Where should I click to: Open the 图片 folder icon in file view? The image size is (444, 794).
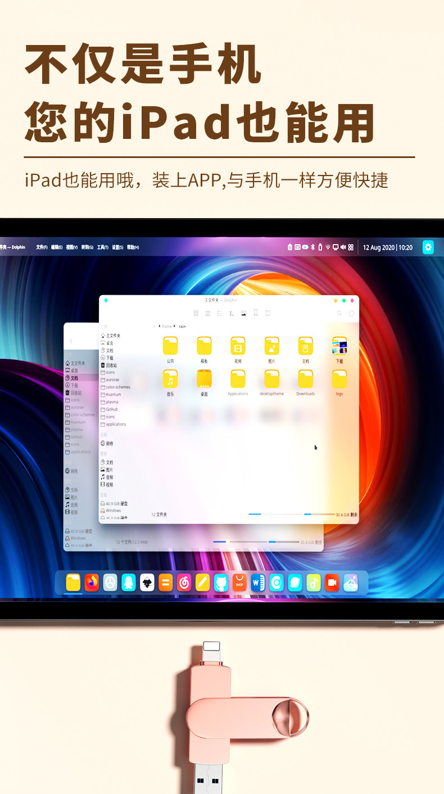click(271, 346)
